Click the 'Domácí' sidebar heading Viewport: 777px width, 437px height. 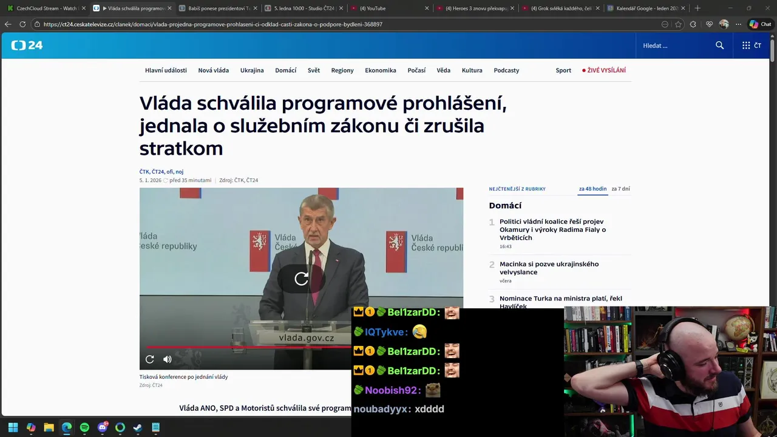505,206
